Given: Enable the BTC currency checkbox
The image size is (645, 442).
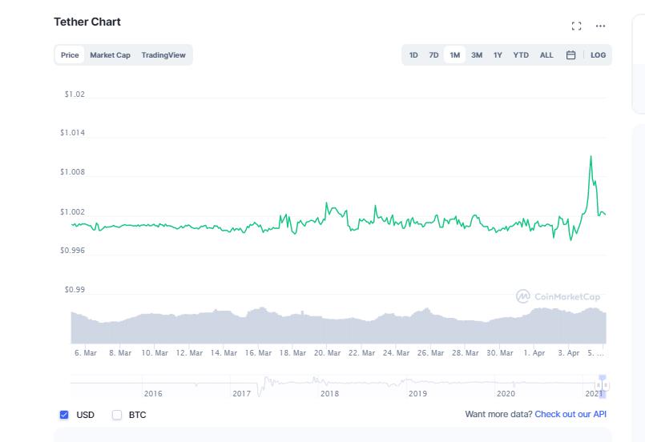Looking at the screenshot, I should click(x=117, y=415).
